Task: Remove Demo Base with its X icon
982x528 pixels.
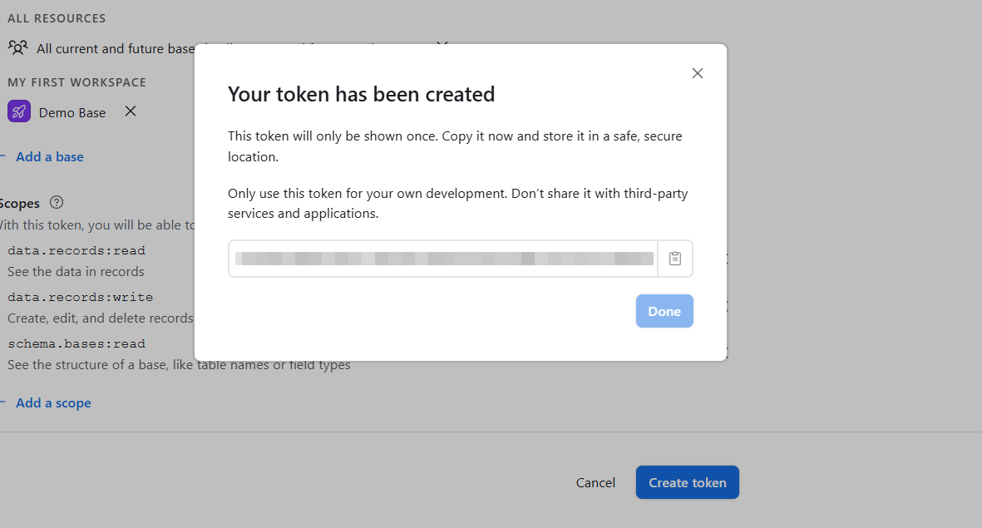Action: click(x=131, y=111)
